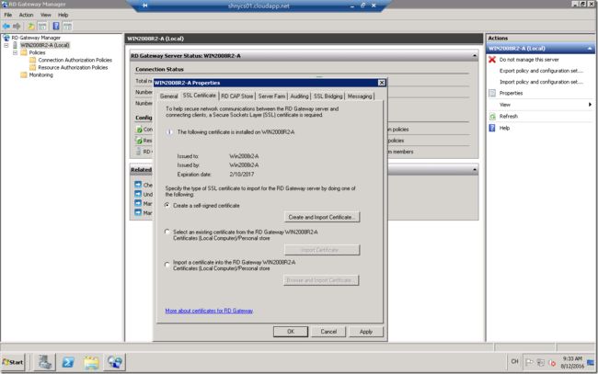598x374 pixels.
Task: Click OK in the Properties dialog
Action: pyautogui.click(x=291, y=332)
